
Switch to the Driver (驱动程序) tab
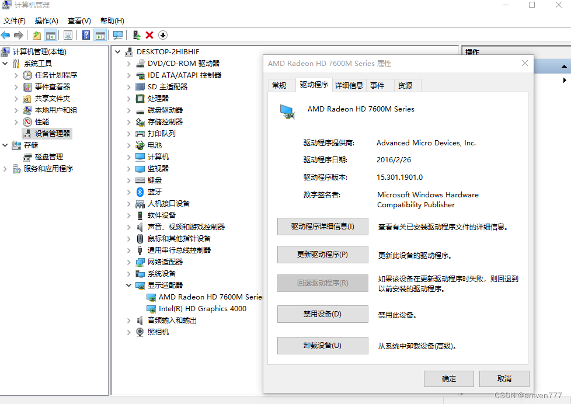[314, 85]
